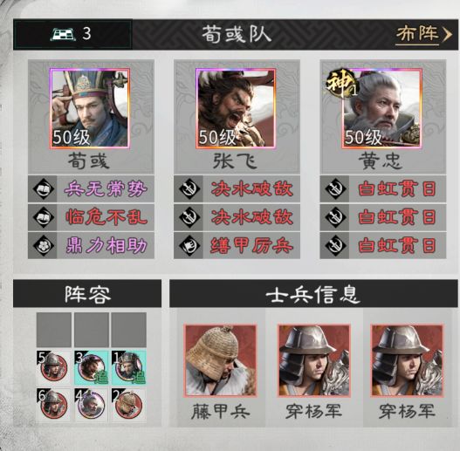This screenshot has height=451, width=460.
Task: Select lineup slot number 1 unit
Action: coord(129,368)
